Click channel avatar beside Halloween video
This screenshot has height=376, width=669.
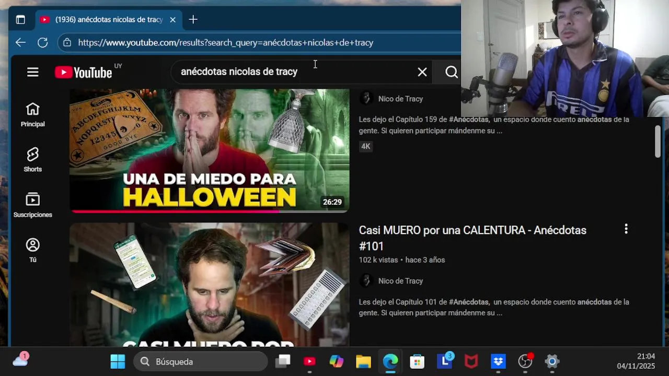366,99
